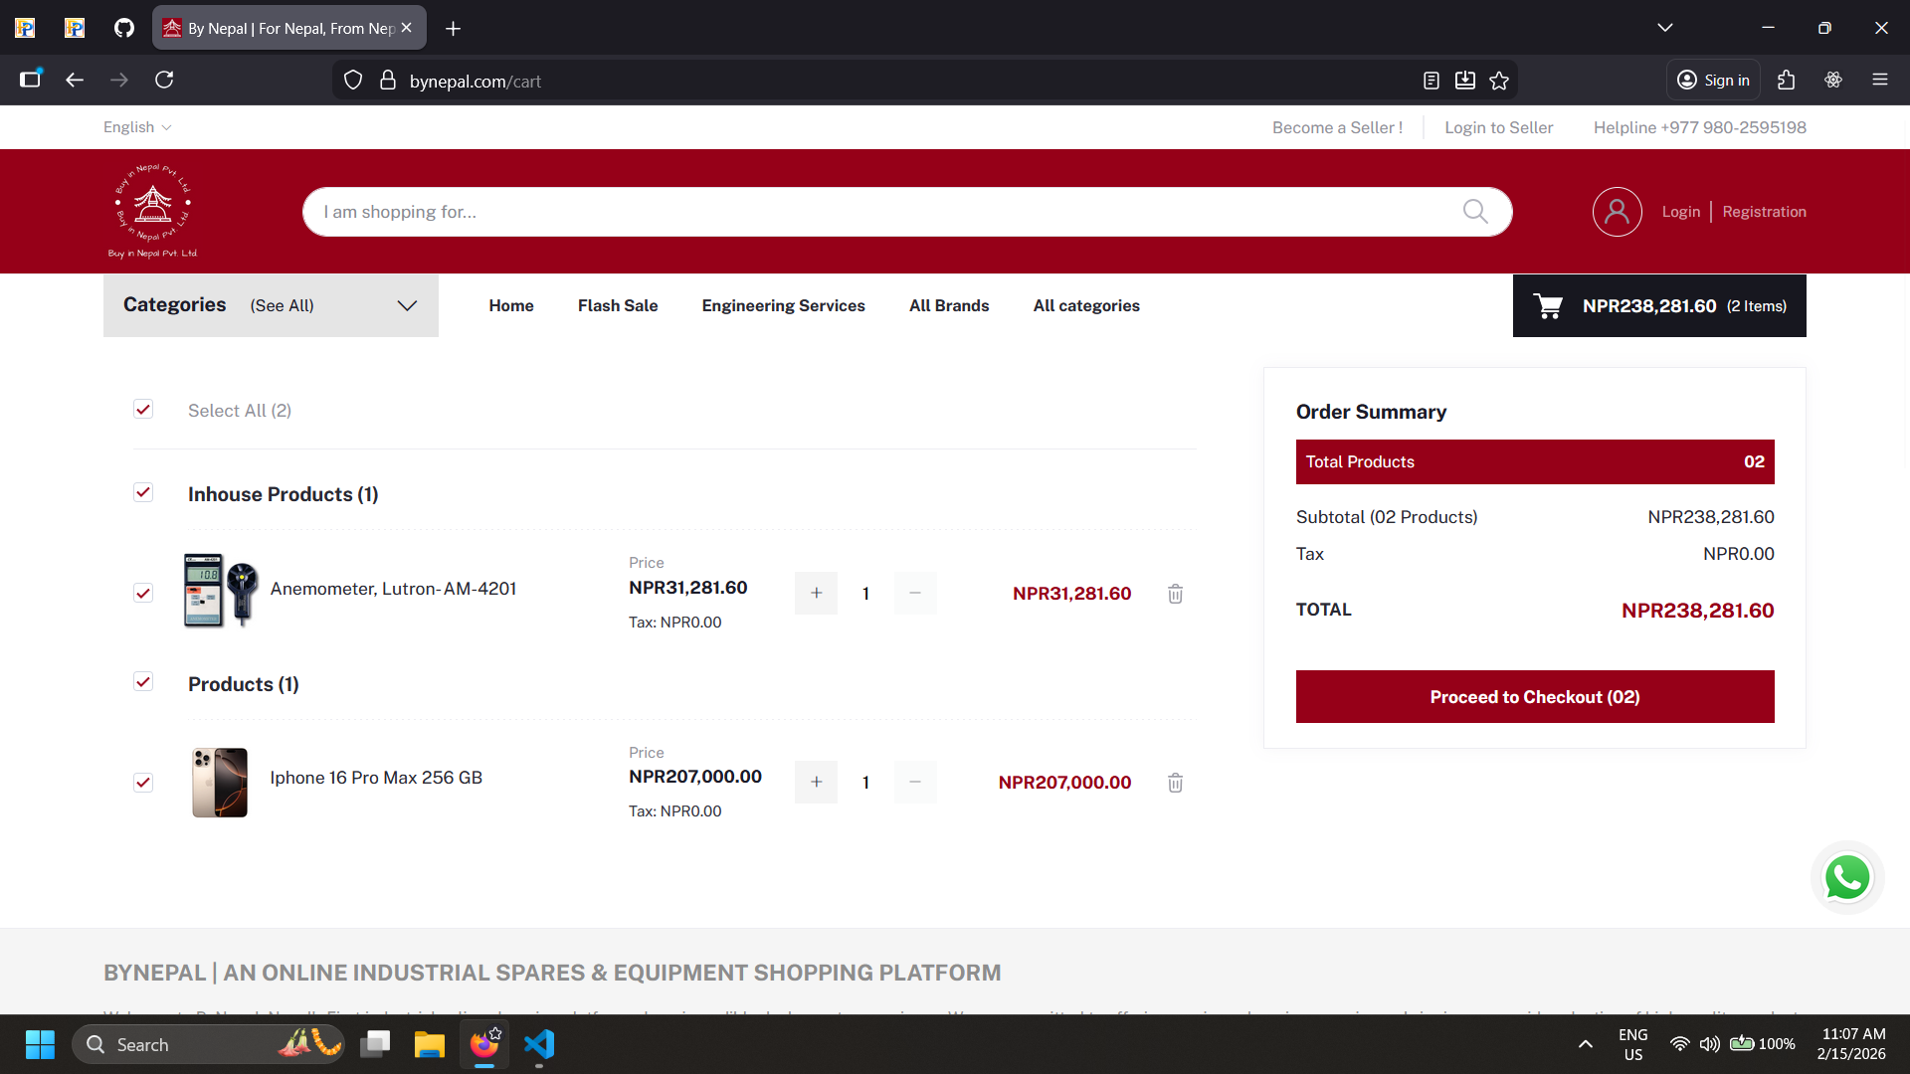The width and height of the screenshot is (1910, 1074).
Task: Increase Anemometer quantity with plus button
Action: (x=816, y=594)
